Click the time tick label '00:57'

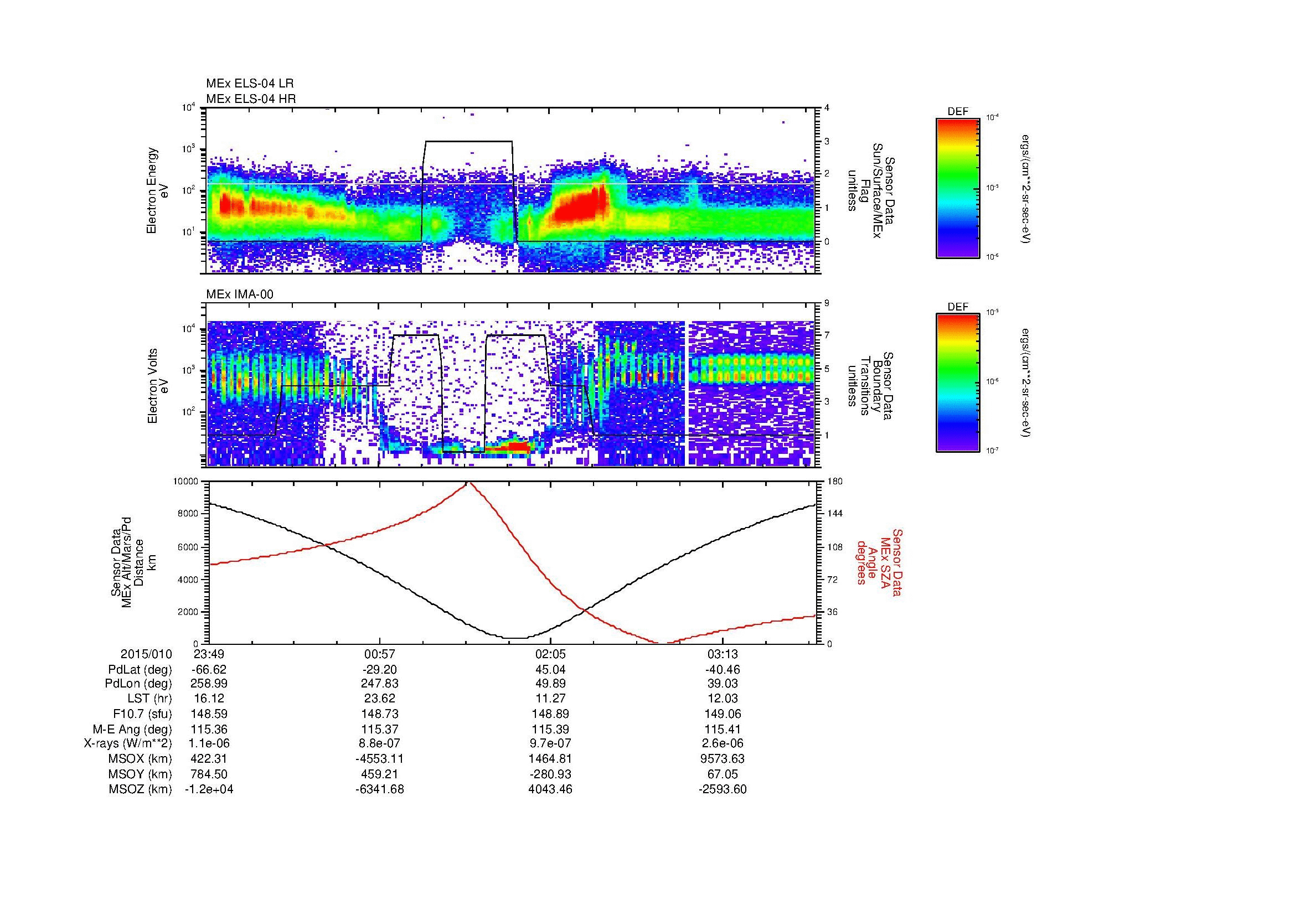pyautogui.click(x=380, y=654)
